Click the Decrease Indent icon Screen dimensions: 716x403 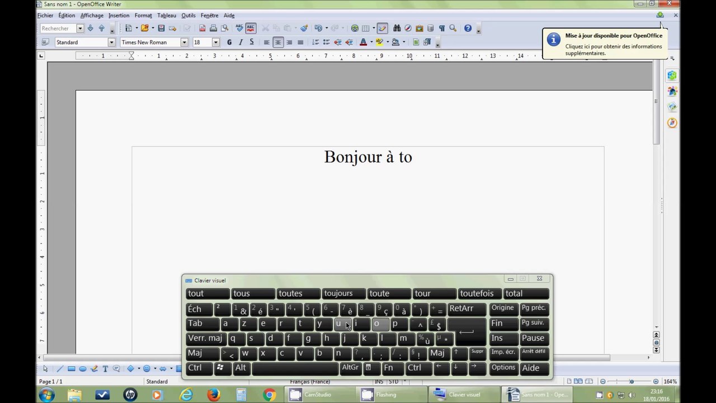click(338, 42)
